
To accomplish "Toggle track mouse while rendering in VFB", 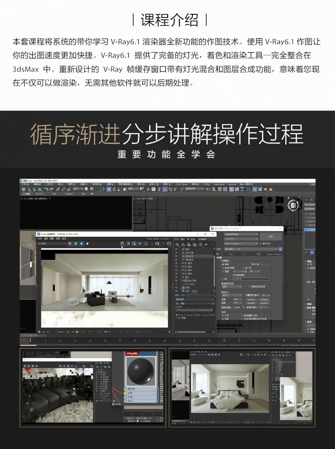I will click(134, 244).
